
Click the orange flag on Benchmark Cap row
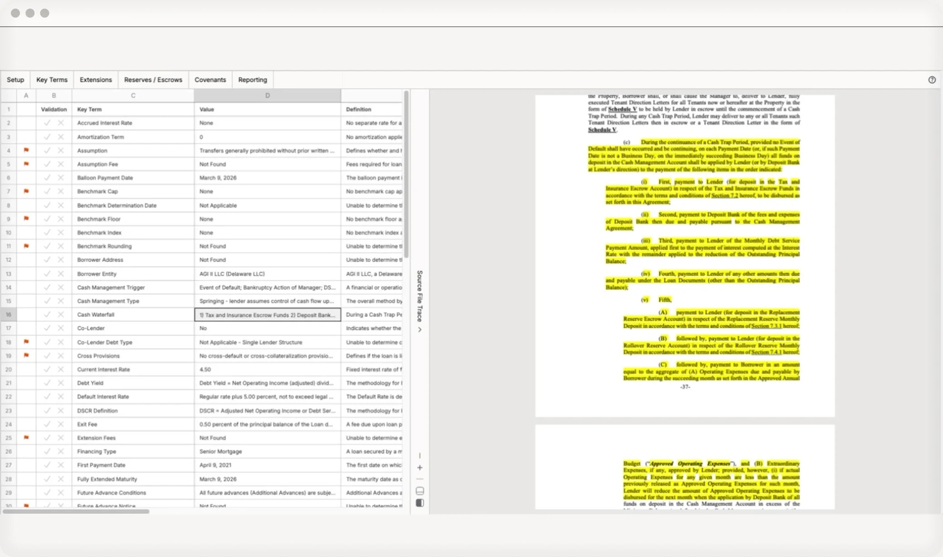[x=26, y=191]
